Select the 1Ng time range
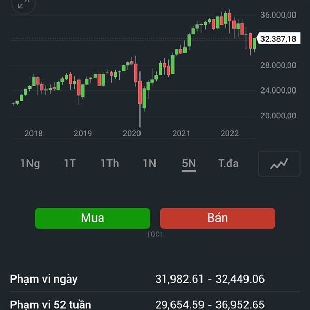The image size is (310, 310). coord(30,163)
